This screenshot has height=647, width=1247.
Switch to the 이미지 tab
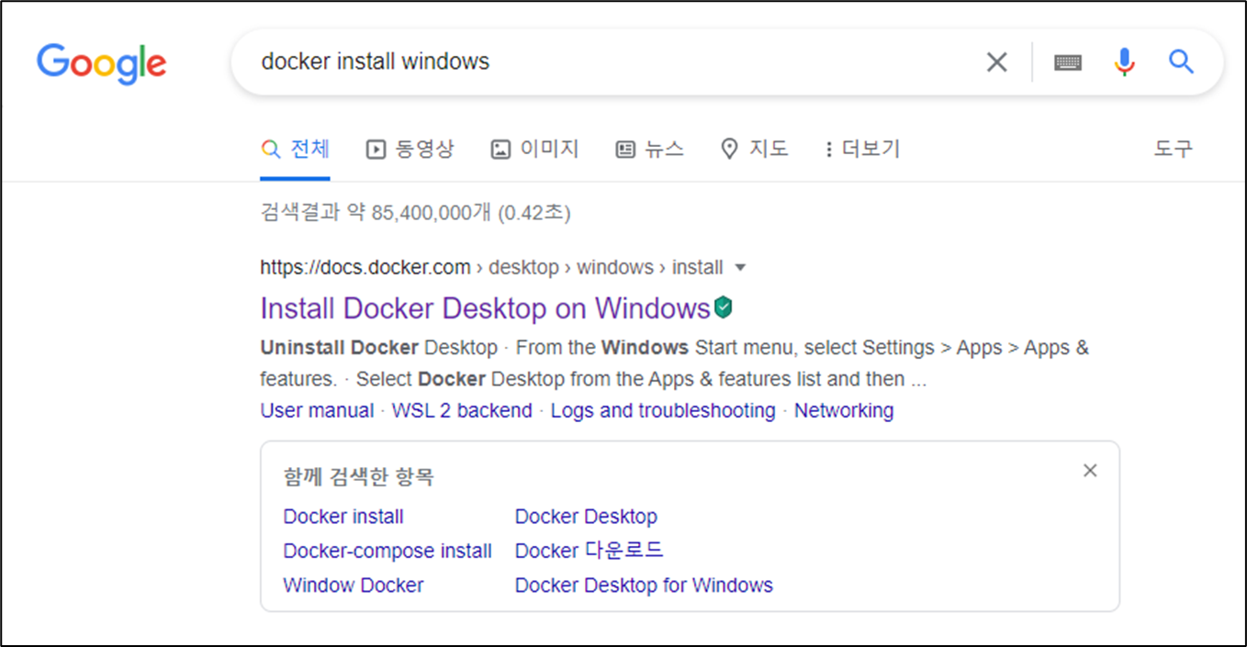tap(534, 149)
